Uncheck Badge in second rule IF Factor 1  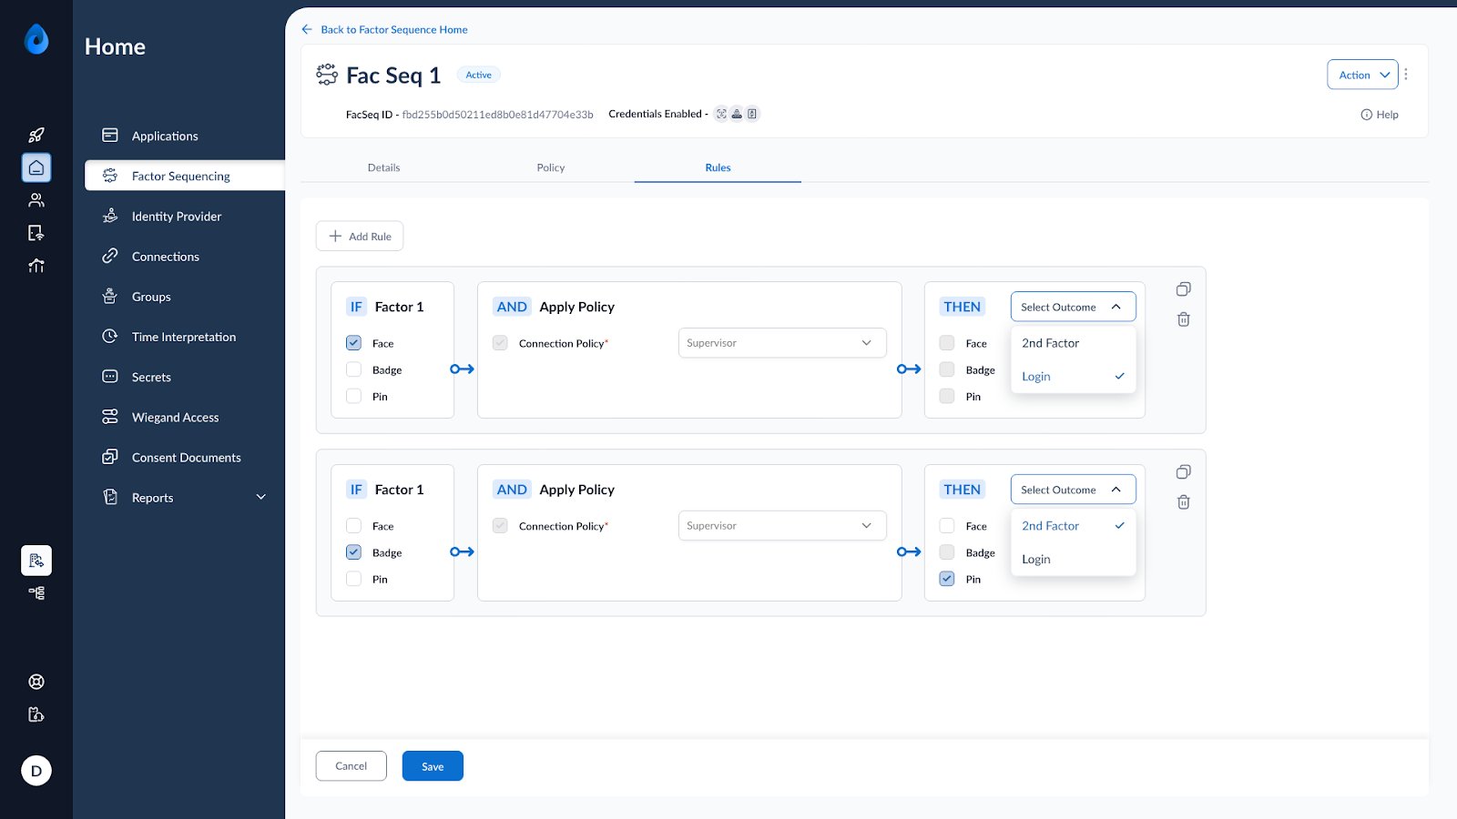353,552
